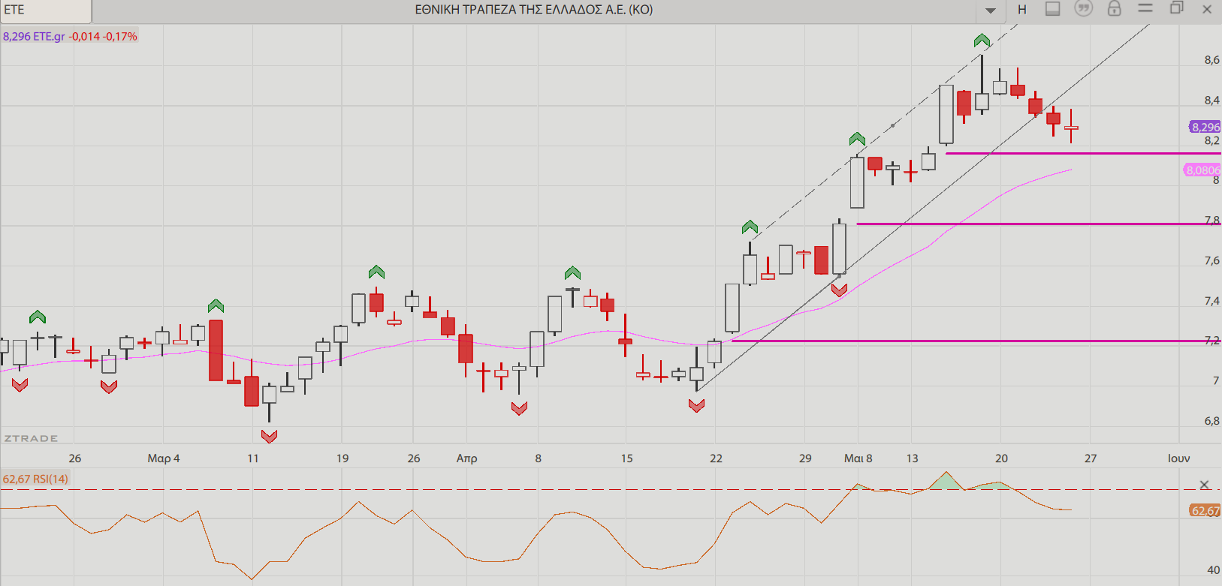Select the orange 62,67 RSI value tag

[1205, 511]
